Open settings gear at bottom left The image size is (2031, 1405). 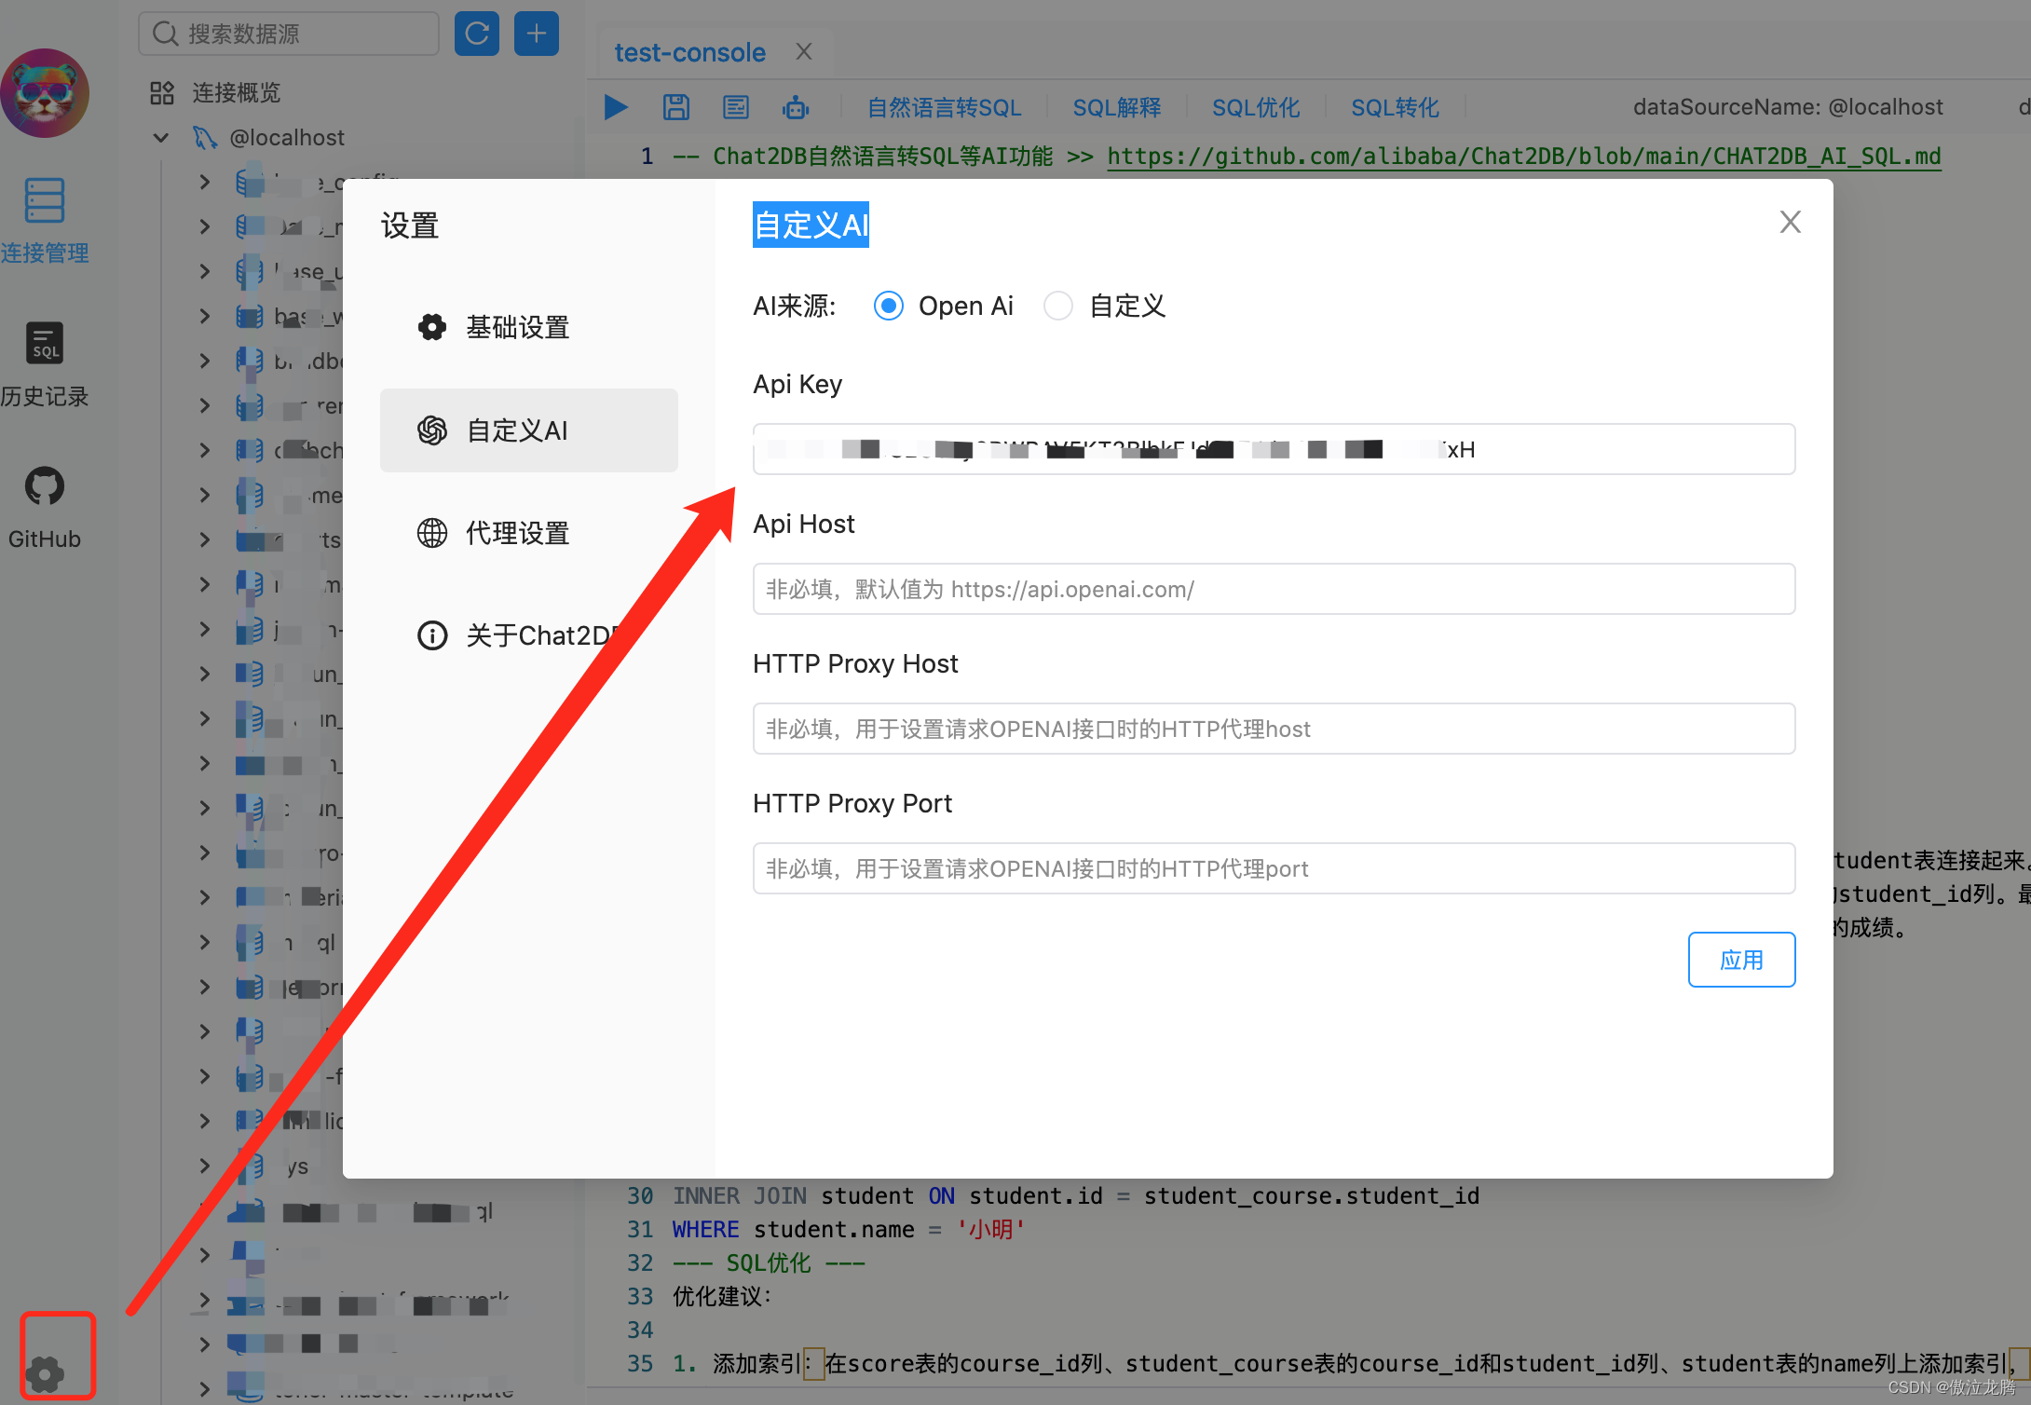click(x=44, y=1371)
